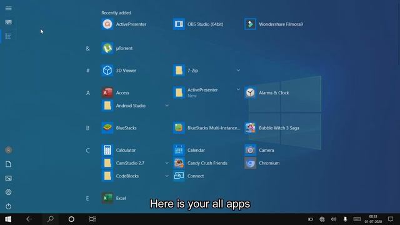
Task: Select the All apps list view
Action: tap(8, 36)
